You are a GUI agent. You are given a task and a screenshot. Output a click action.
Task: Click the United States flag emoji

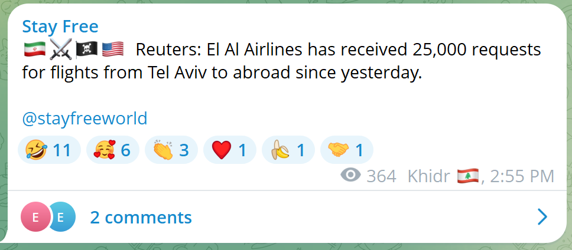pyautogui.click(x=113, y=50)
